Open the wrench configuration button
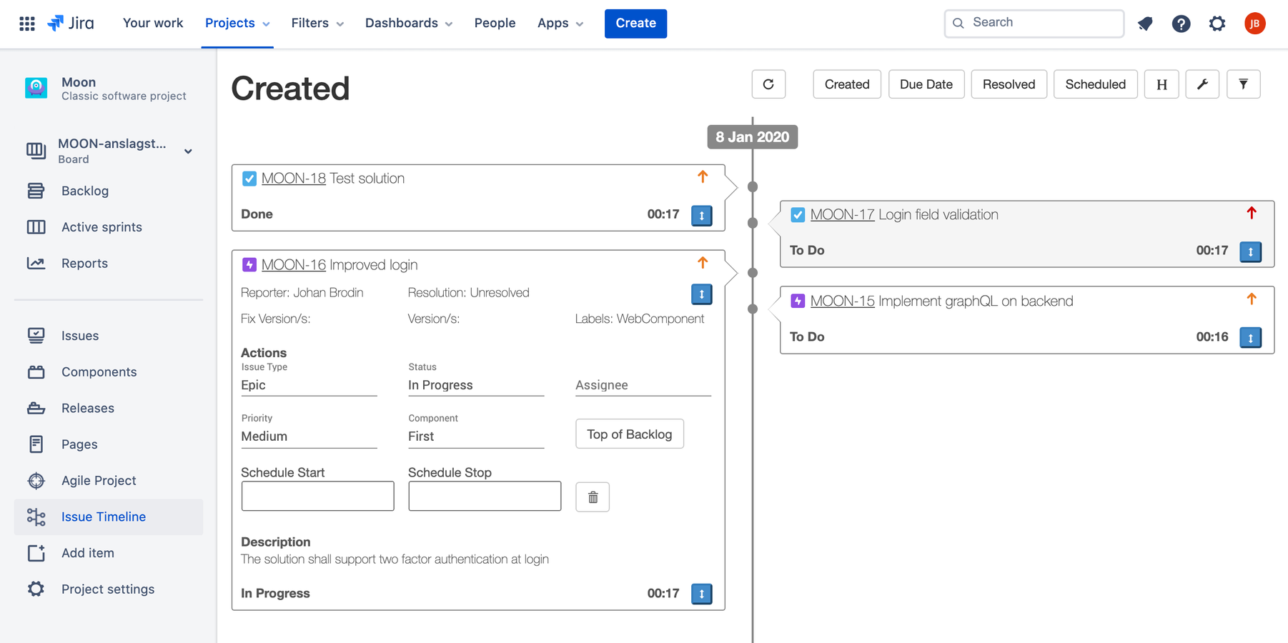The width and height of the screenshot is (1288, 643). 1202,84
